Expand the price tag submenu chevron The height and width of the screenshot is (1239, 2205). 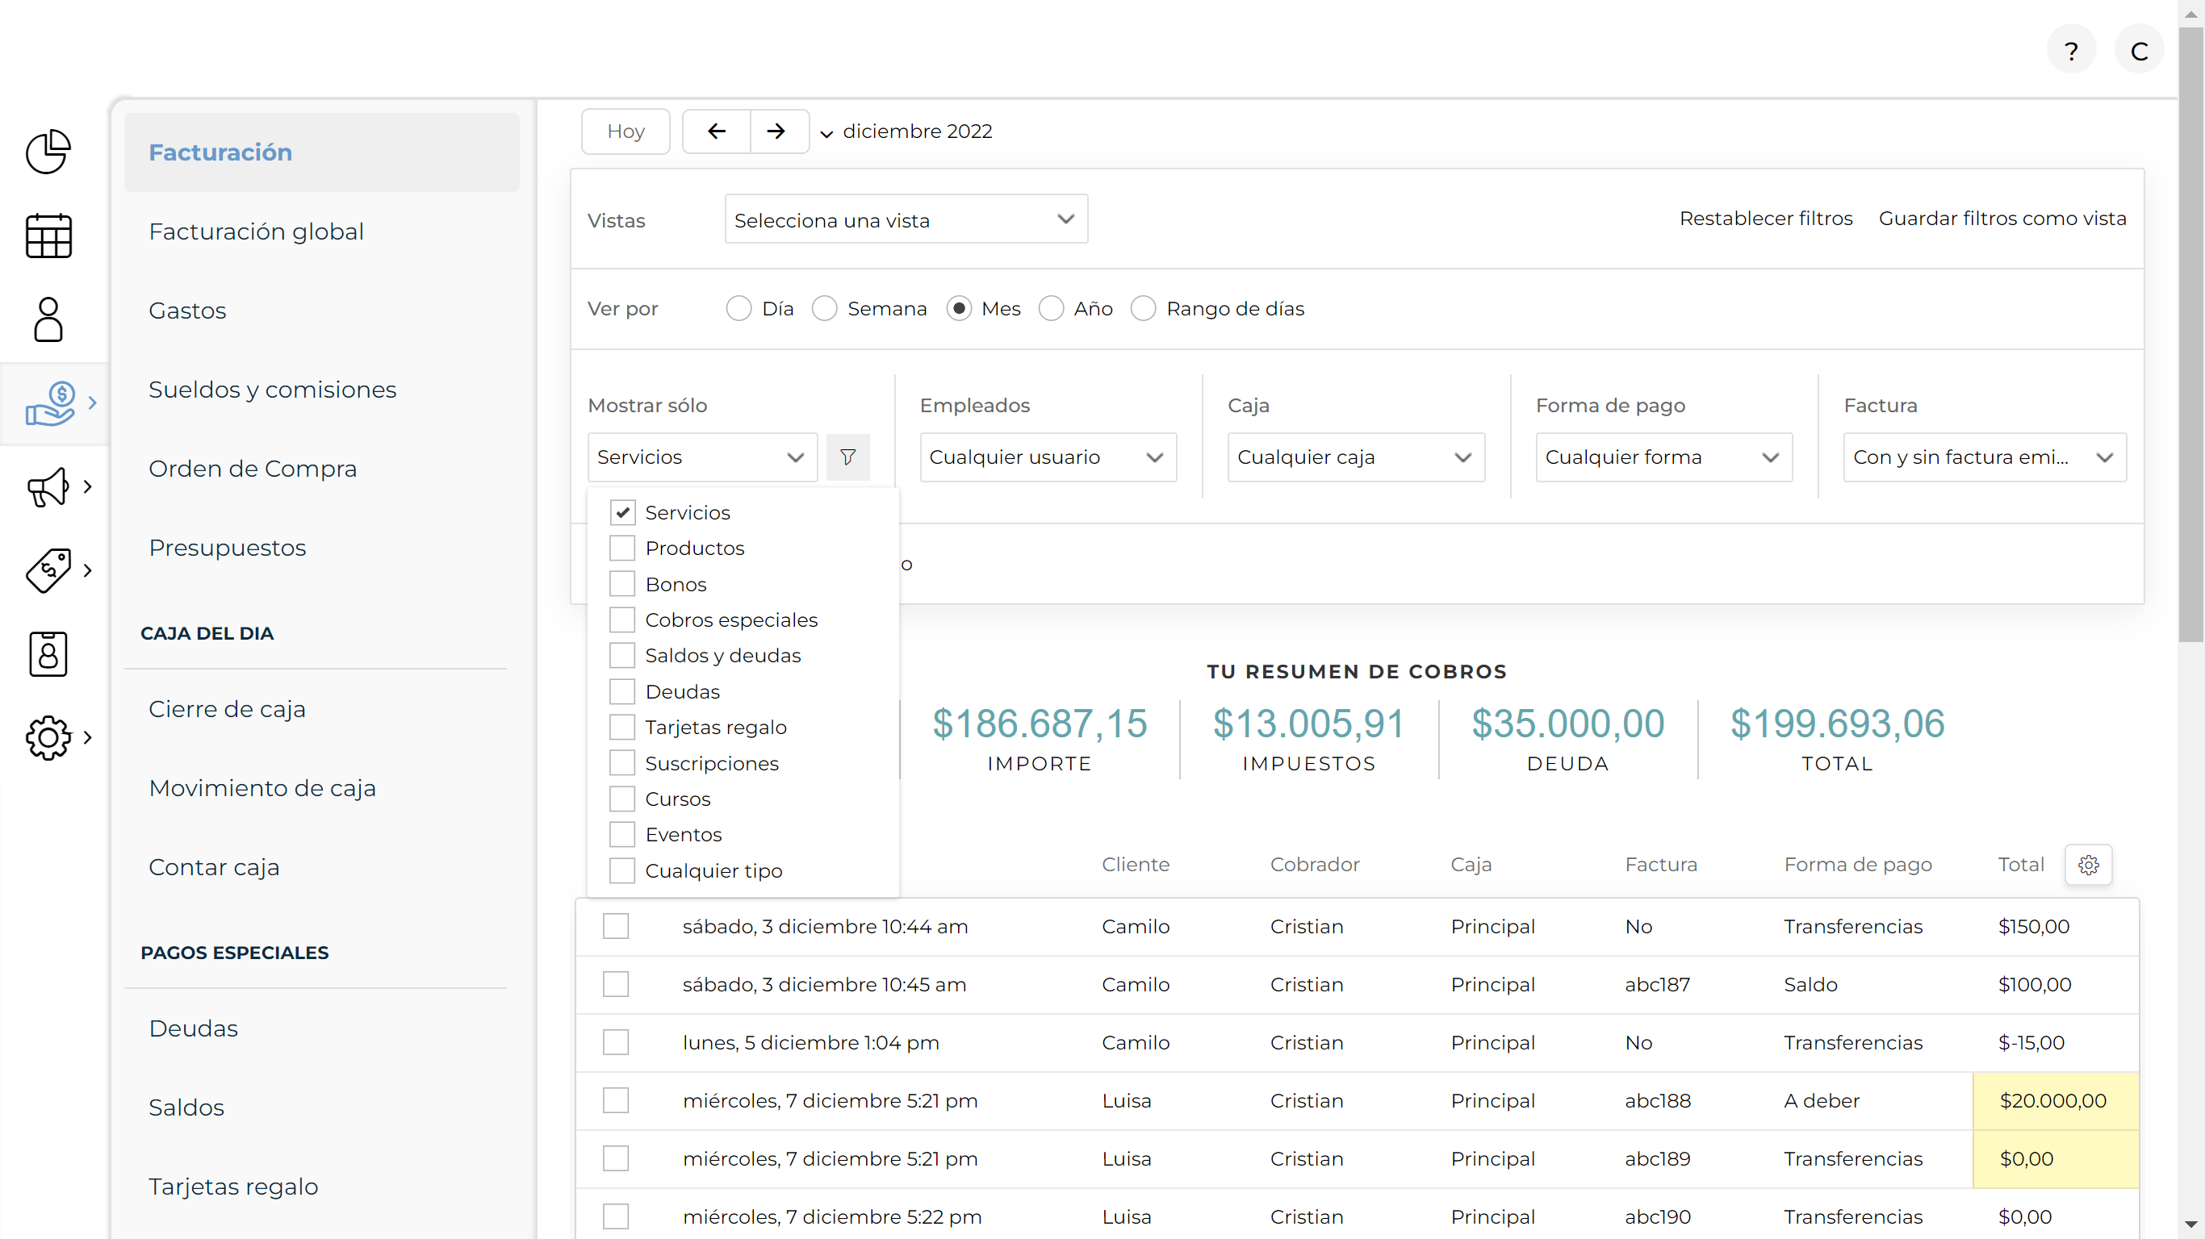[87, 569]
